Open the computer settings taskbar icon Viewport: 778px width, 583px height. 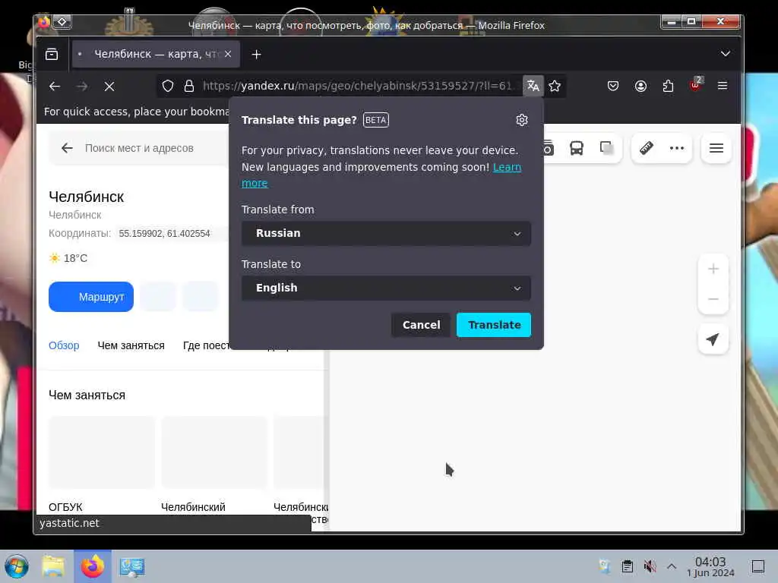coord(132,566)
